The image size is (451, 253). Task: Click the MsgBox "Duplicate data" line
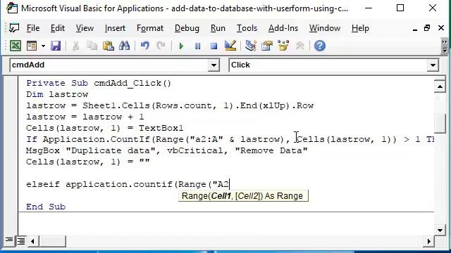166,150
